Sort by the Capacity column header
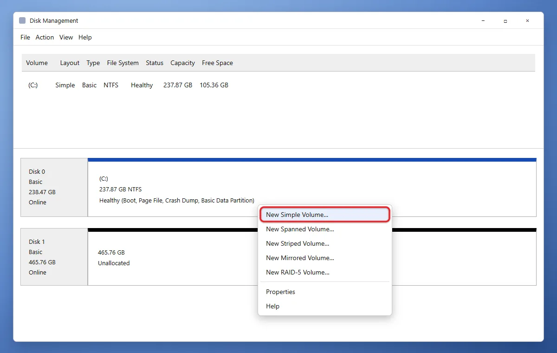 point(182,63)
